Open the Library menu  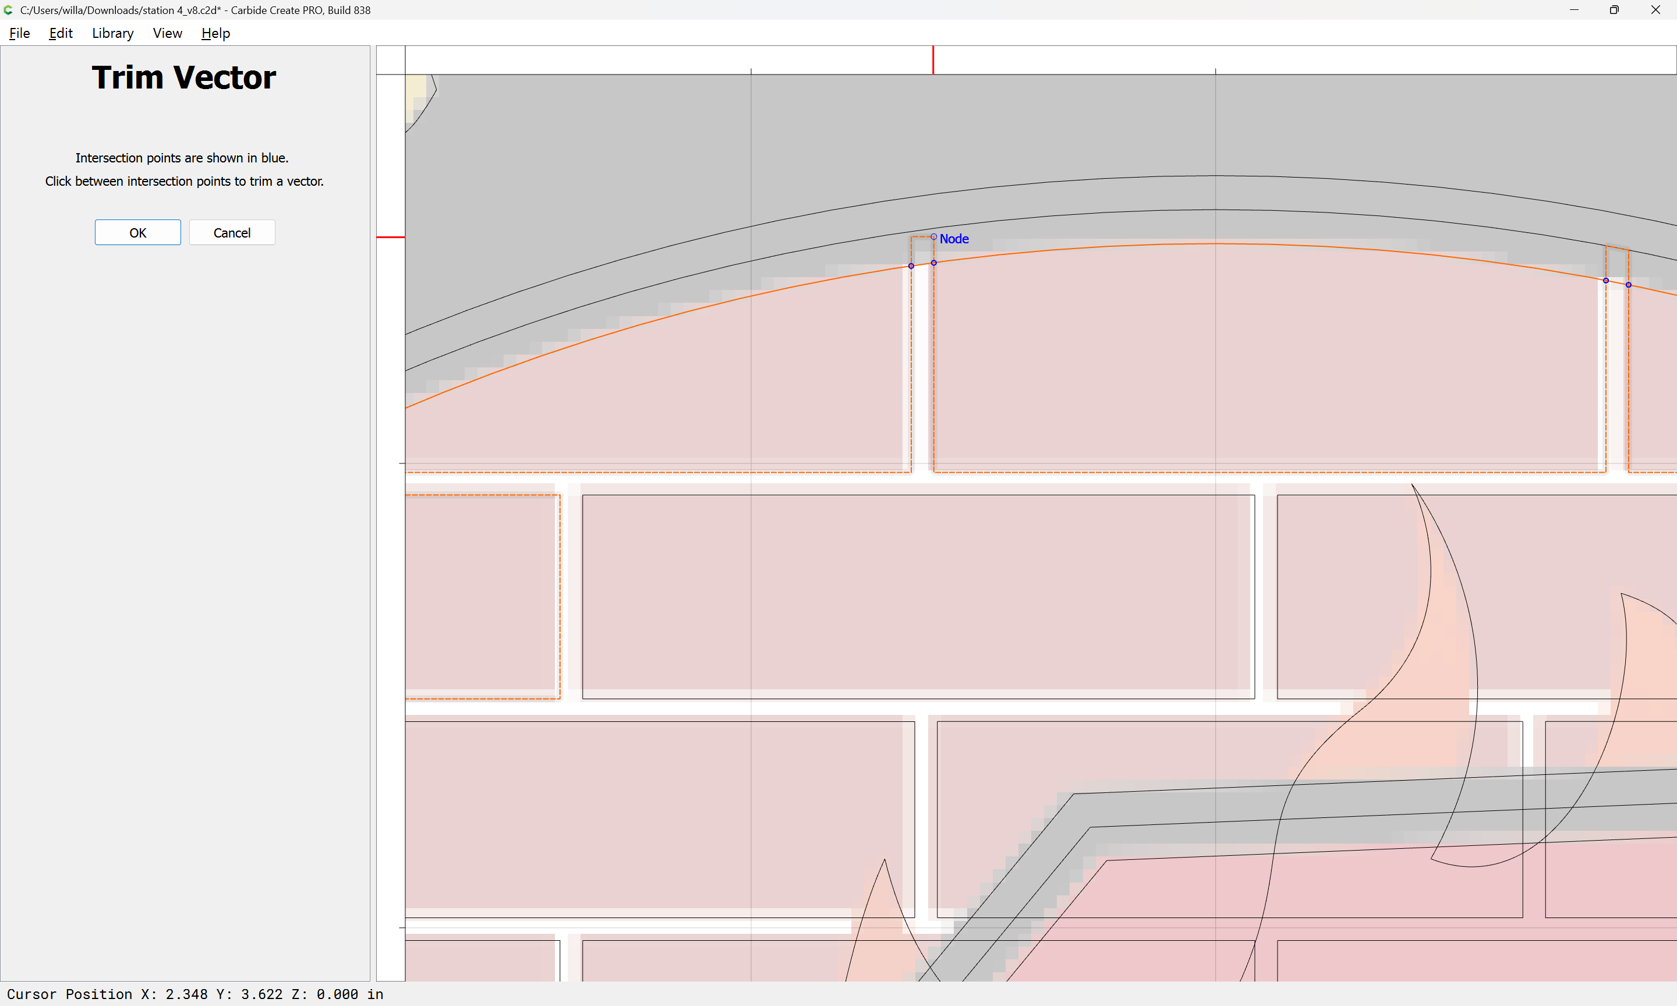pyautogui.click(x=112, y=33)
